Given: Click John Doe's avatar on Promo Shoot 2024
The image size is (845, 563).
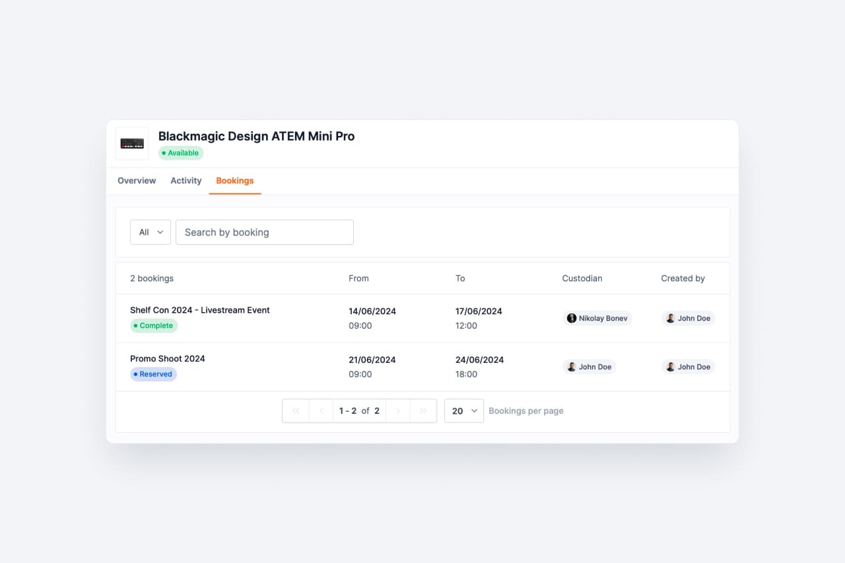Looking at the screenshot, I should click(571, 366).
